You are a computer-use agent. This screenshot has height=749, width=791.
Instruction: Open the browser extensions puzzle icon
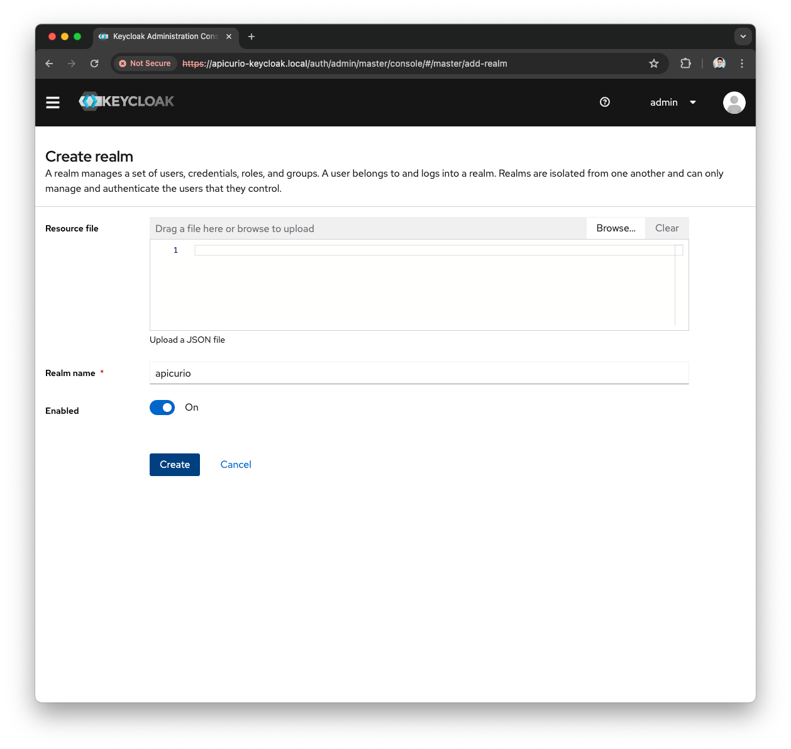click(685, 64)
